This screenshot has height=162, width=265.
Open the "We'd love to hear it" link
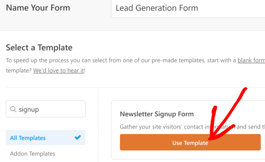58,71
